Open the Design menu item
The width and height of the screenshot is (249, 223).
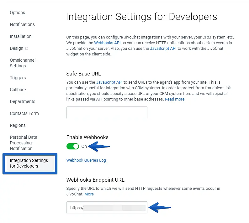(16, 48)
